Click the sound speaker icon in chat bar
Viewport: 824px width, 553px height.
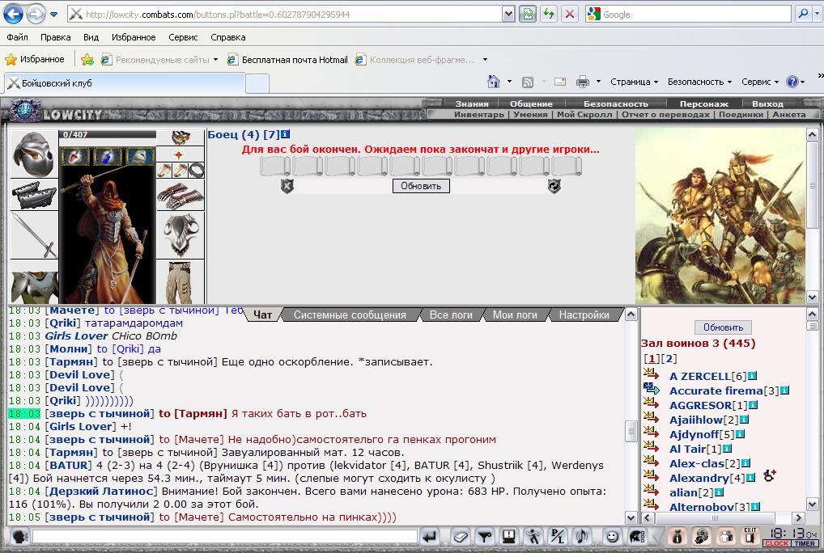coord(582,537)
